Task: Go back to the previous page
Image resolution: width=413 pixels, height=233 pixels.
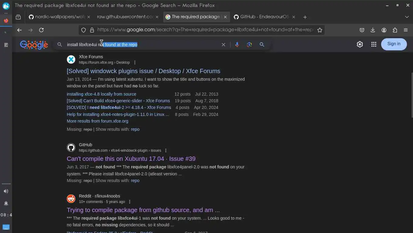Action: [19, 30]
